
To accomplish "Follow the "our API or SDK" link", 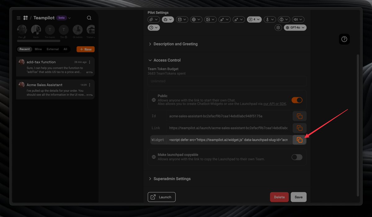I will 275,104.
